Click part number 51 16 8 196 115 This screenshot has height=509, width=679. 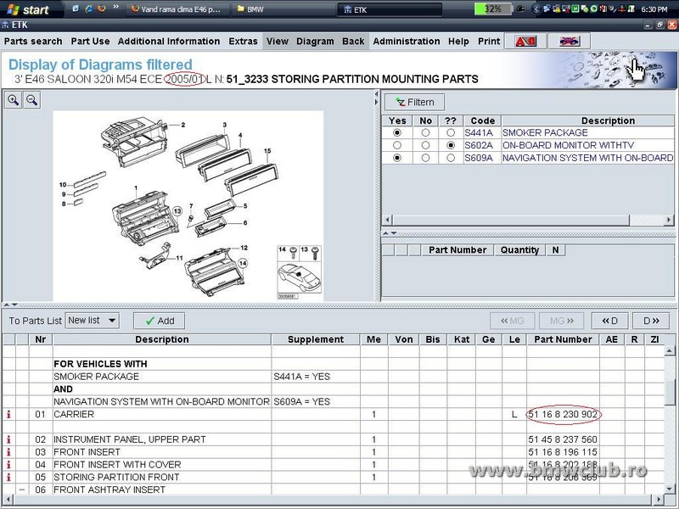pyautogui.click(x=563, y=452)
